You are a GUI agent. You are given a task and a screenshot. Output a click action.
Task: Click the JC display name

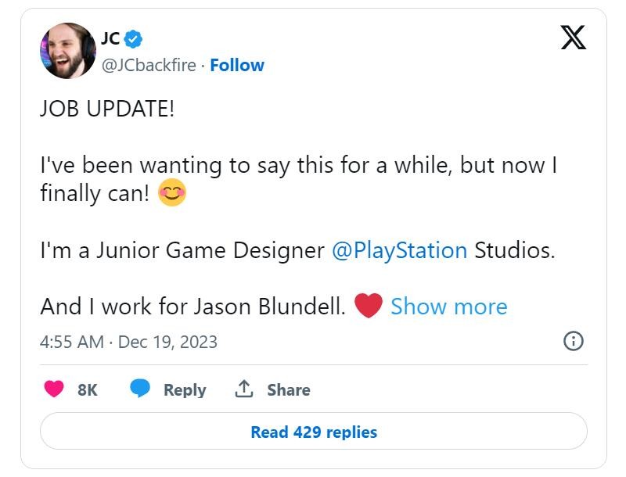(110, 38)
